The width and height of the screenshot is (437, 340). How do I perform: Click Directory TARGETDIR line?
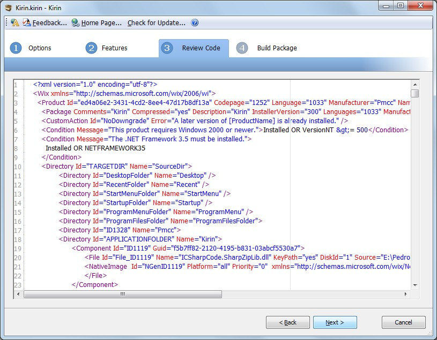(x=117, y=167)
